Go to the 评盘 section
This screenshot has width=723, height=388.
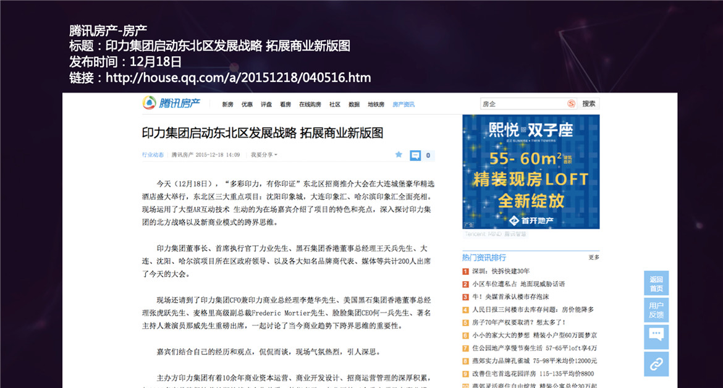[266, 104]
